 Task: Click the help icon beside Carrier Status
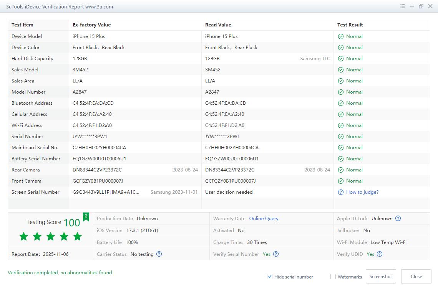click(159, 254)
